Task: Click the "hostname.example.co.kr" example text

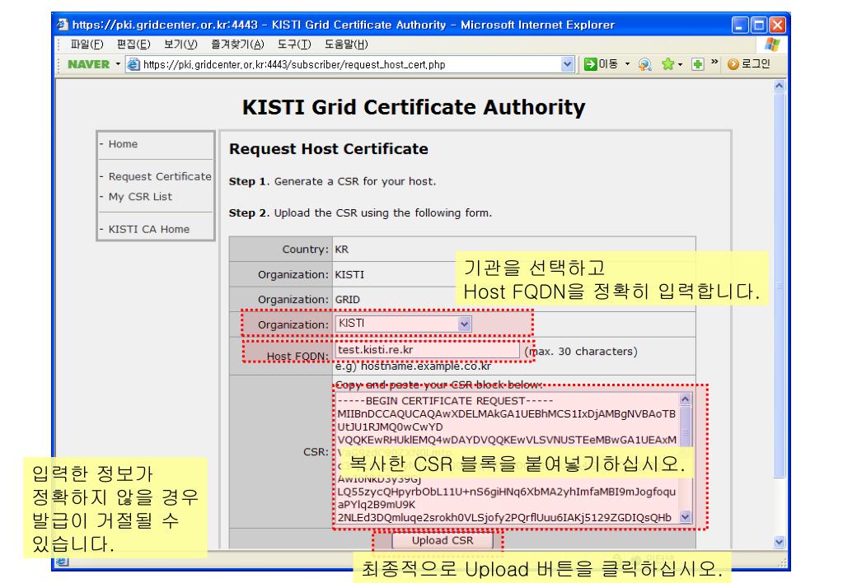Action: [x=426, y=366]
